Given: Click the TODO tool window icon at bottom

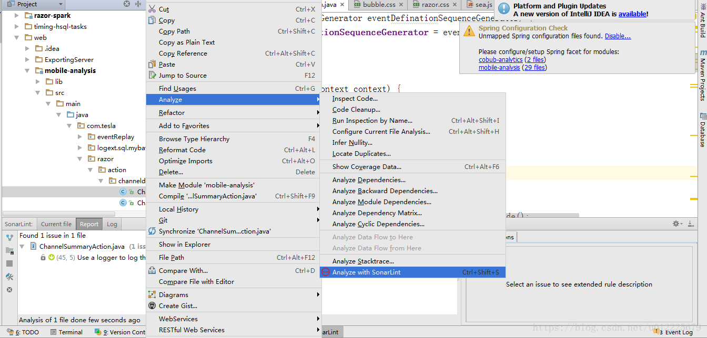Looking at the screenshot, I should (10, 332).
